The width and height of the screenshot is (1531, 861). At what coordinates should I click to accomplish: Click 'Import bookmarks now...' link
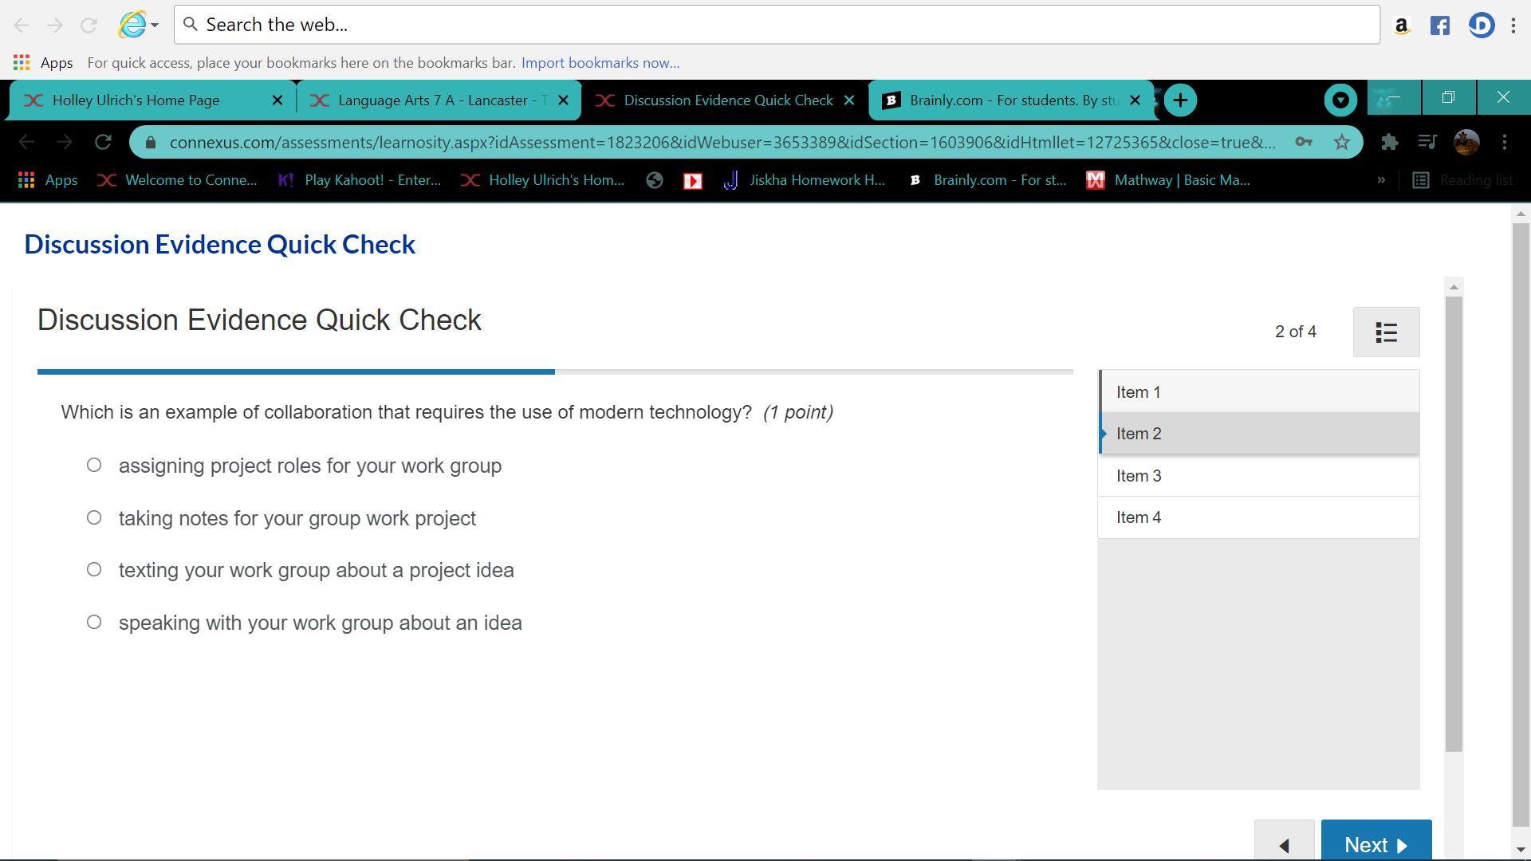[600, 63]
